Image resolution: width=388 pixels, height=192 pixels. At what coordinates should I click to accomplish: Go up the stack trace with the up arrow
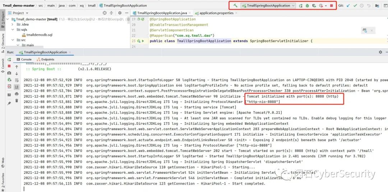click(x=17, y=67)
